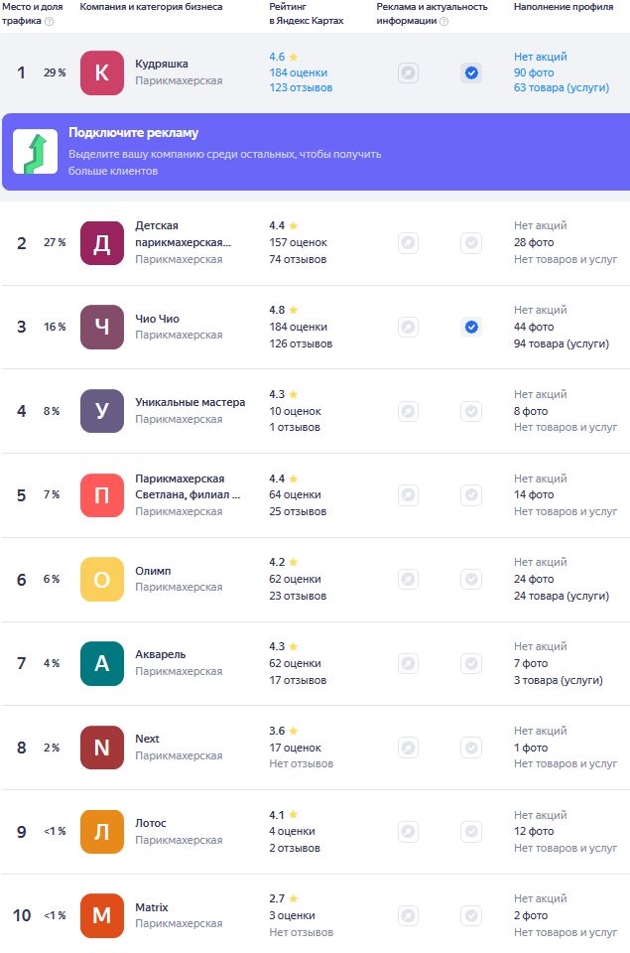
Task: Click the 27 % traffic share value
Action: click(x=55, y=242)
